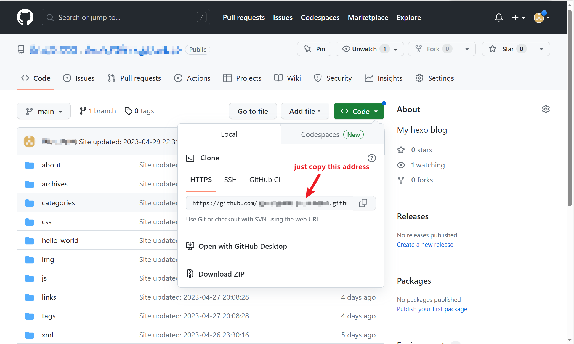Select Open with GitHub Desktop
Screen dimensions: 574x344
pos(243,246)
